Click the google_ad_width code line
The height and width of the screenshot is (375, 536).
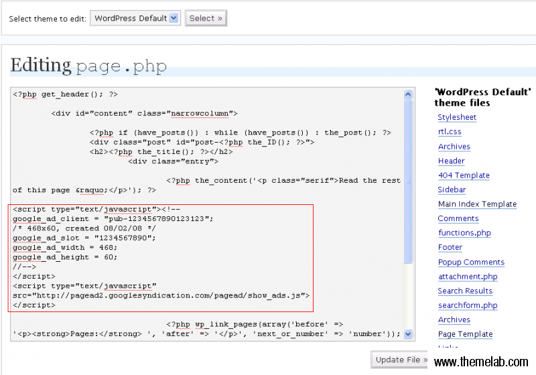pos(65,247)
